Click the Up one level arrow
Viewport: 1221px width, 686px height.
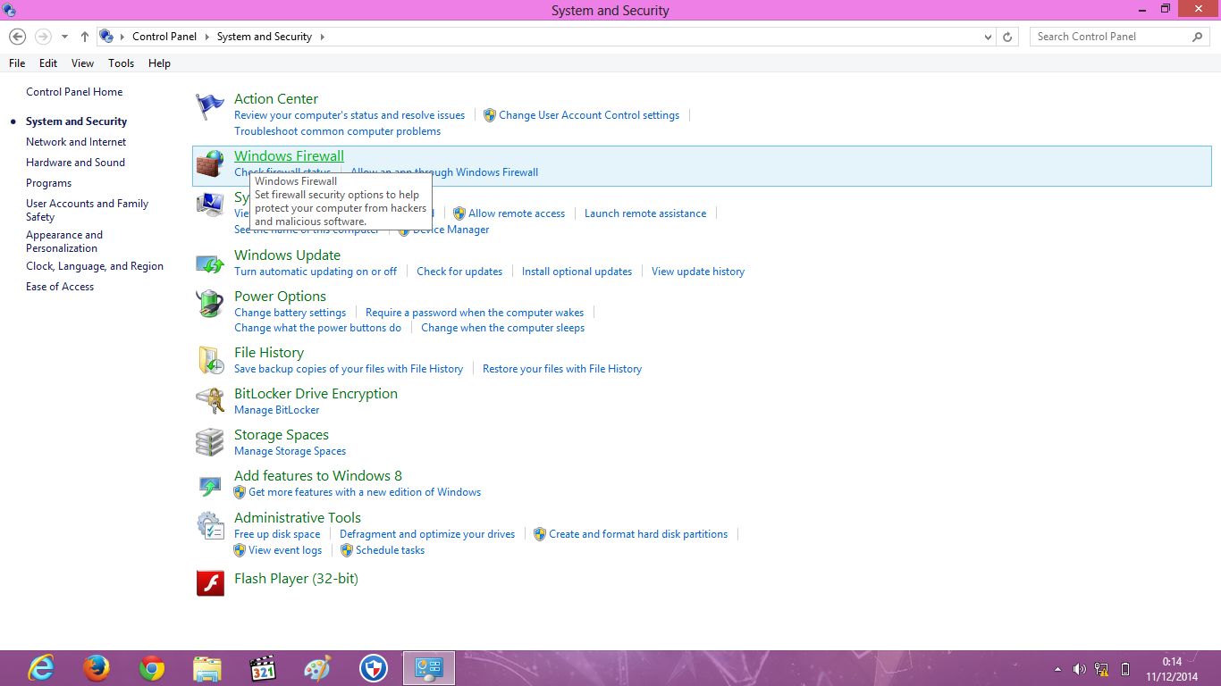tap(85, 37)
